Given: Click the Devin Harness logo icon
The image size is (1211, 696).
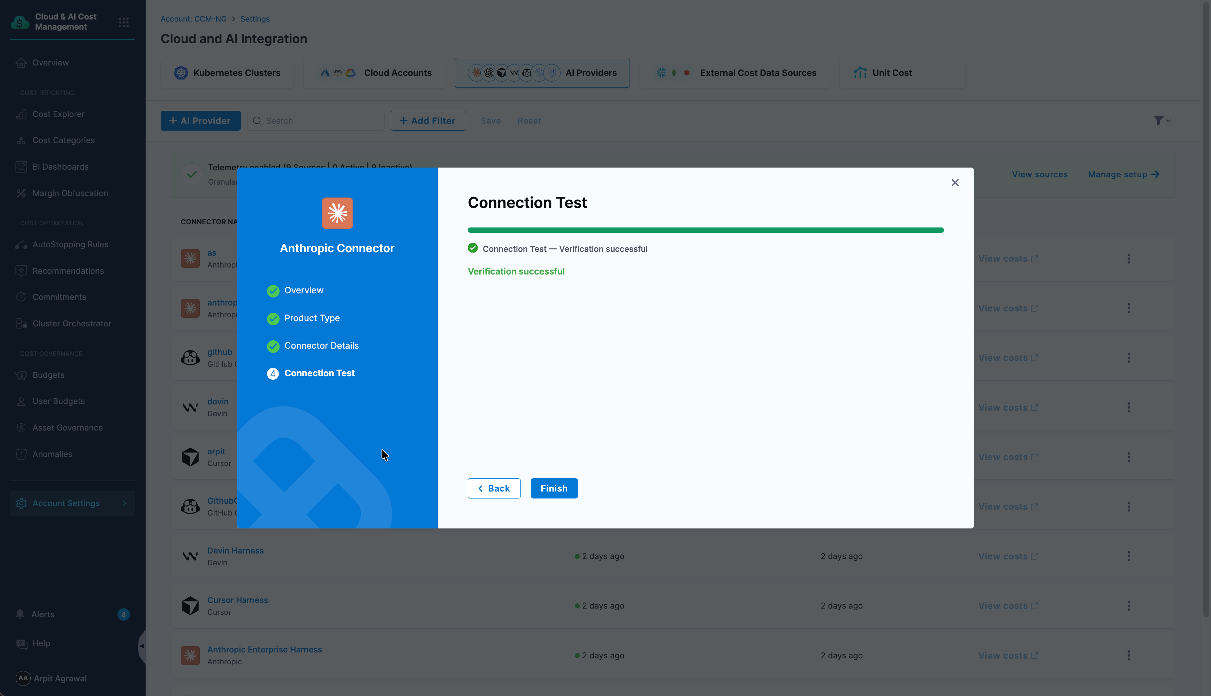Looking at the screenshot, I should (190, 556).
